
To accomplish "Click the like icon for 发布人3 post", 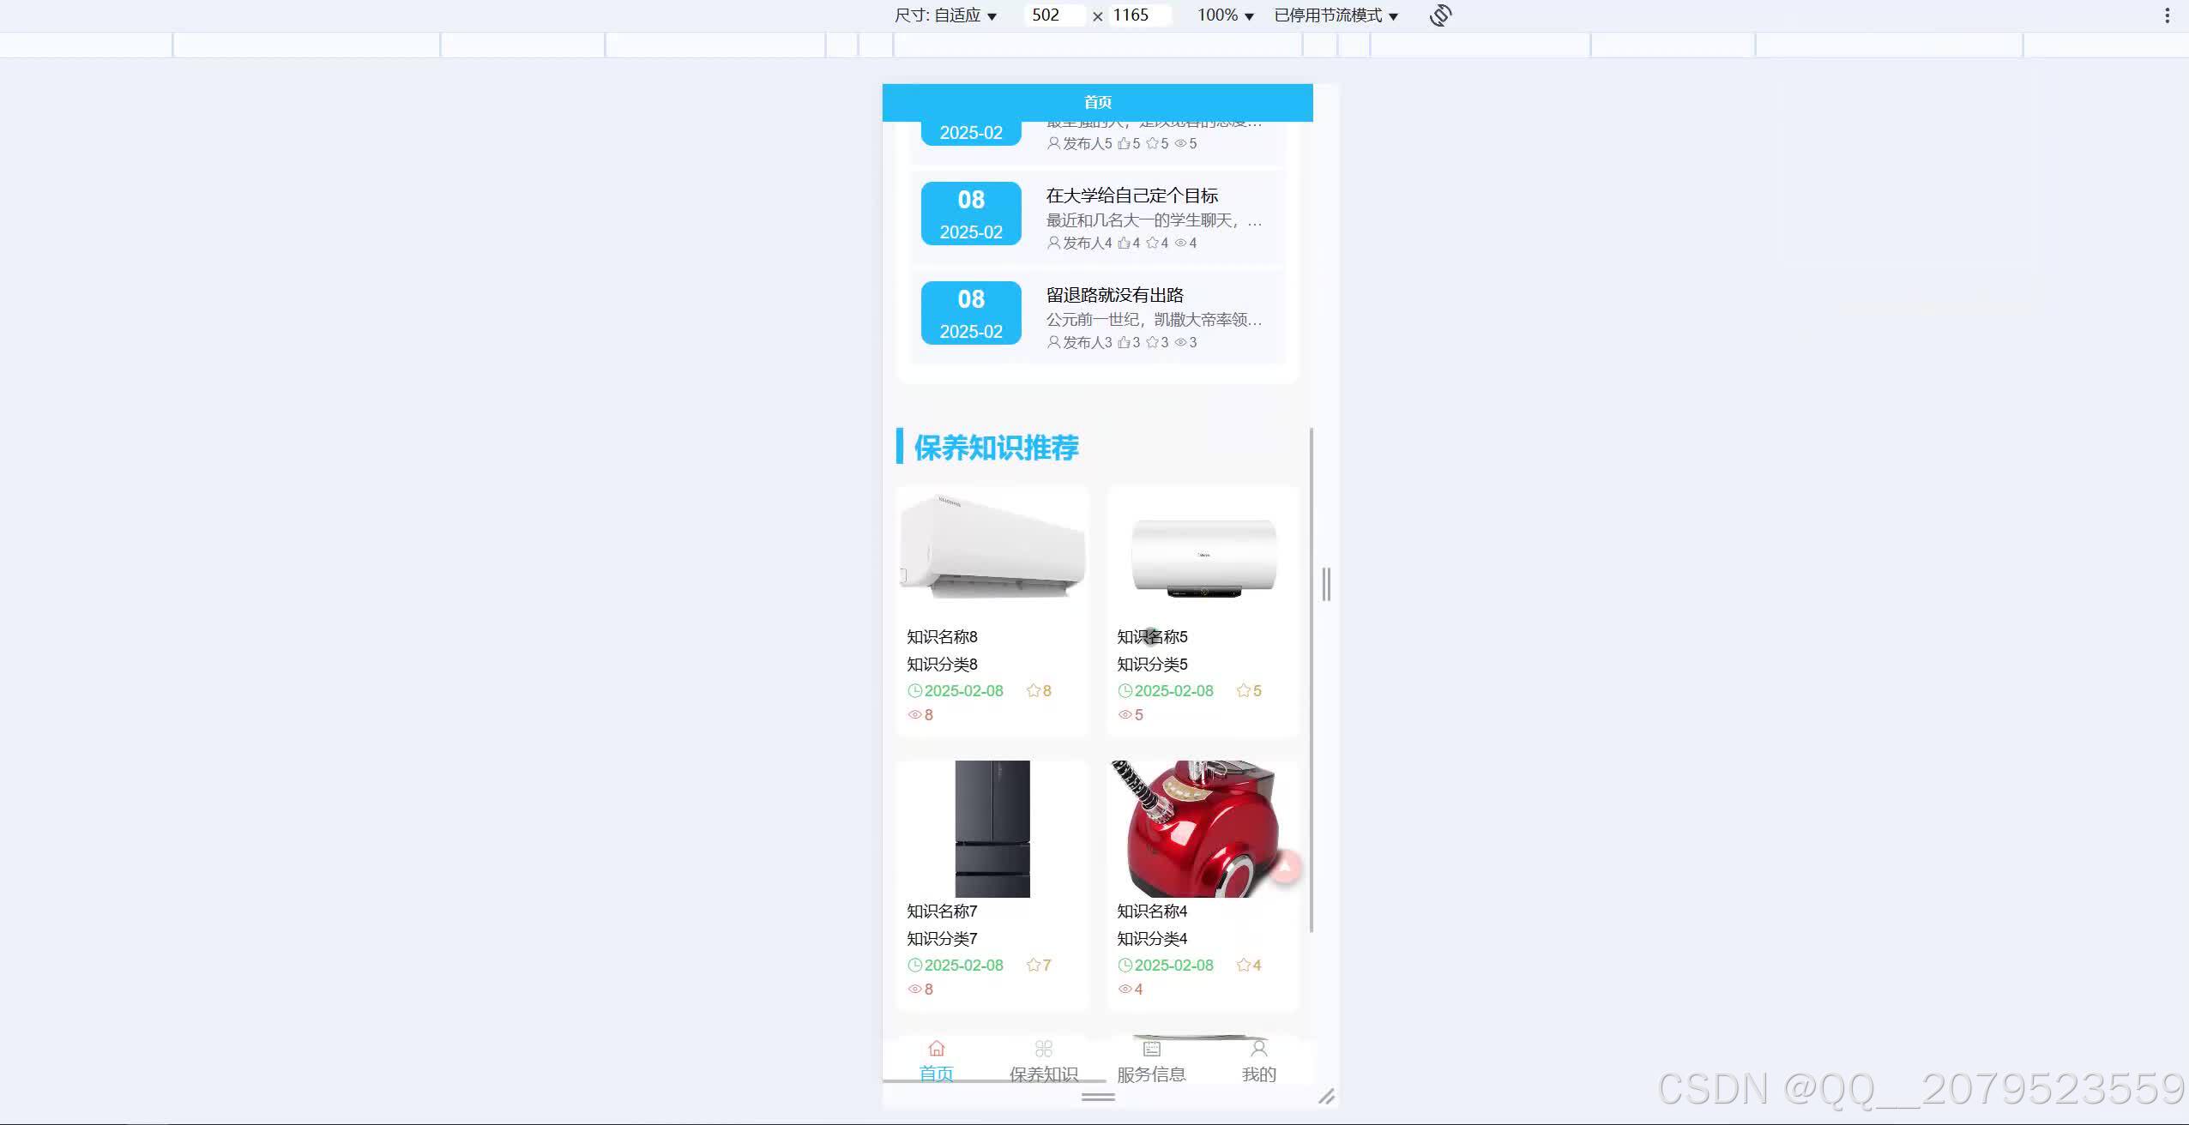I will coord(1124,342).
